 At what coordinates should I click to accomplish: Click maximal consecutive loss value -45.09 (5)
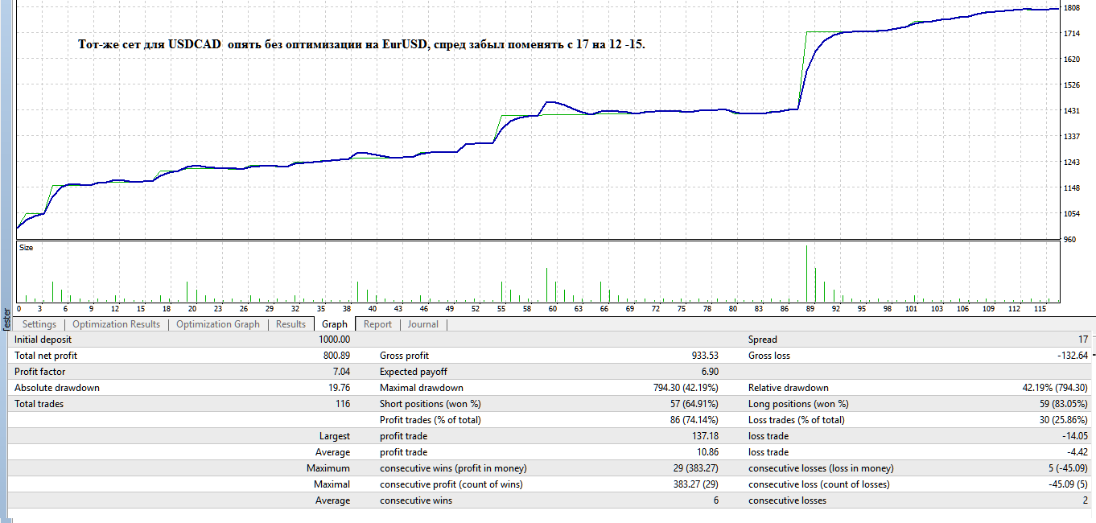1067,484
